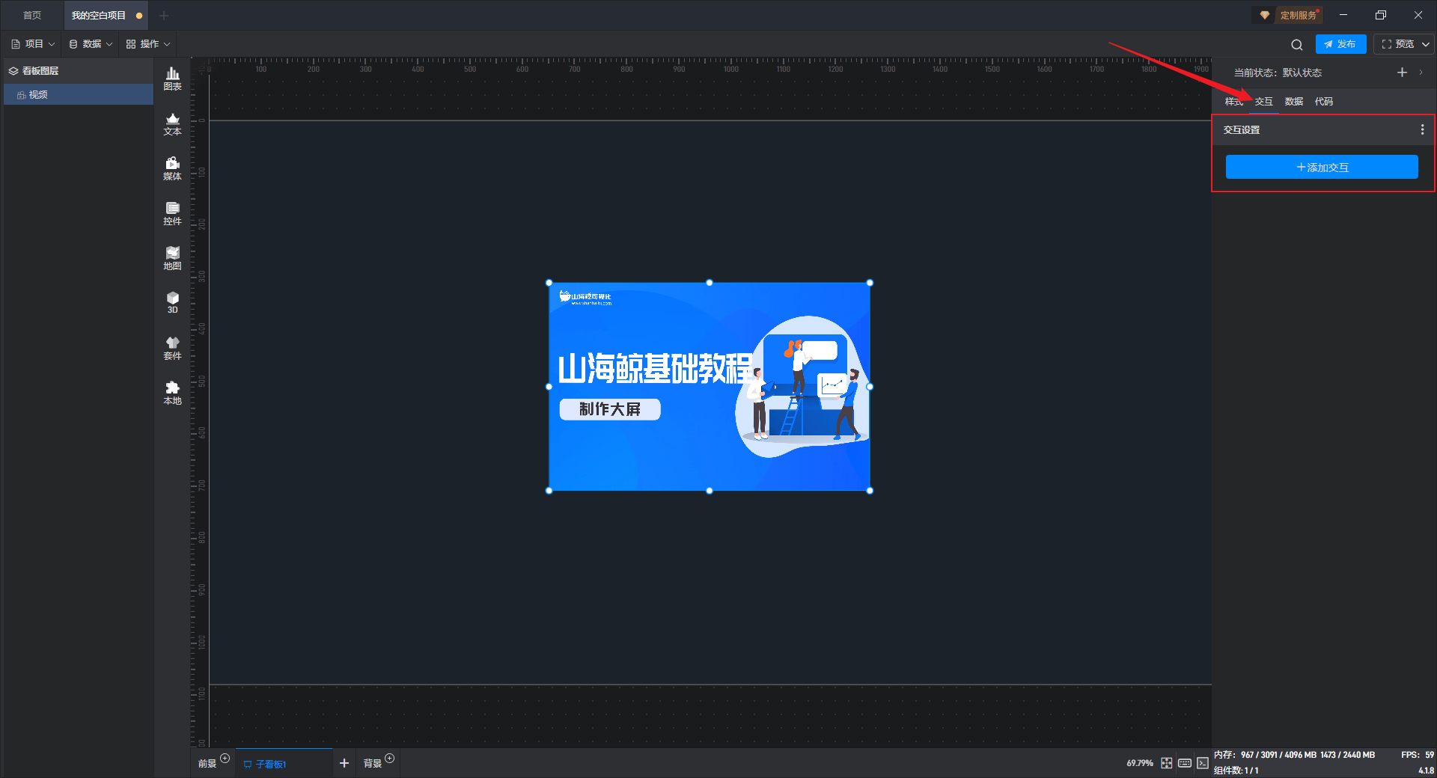Screen dimensions: 1437x778
Task: Open the 数据 tab in right panel
Action: tap(1293, 102)
